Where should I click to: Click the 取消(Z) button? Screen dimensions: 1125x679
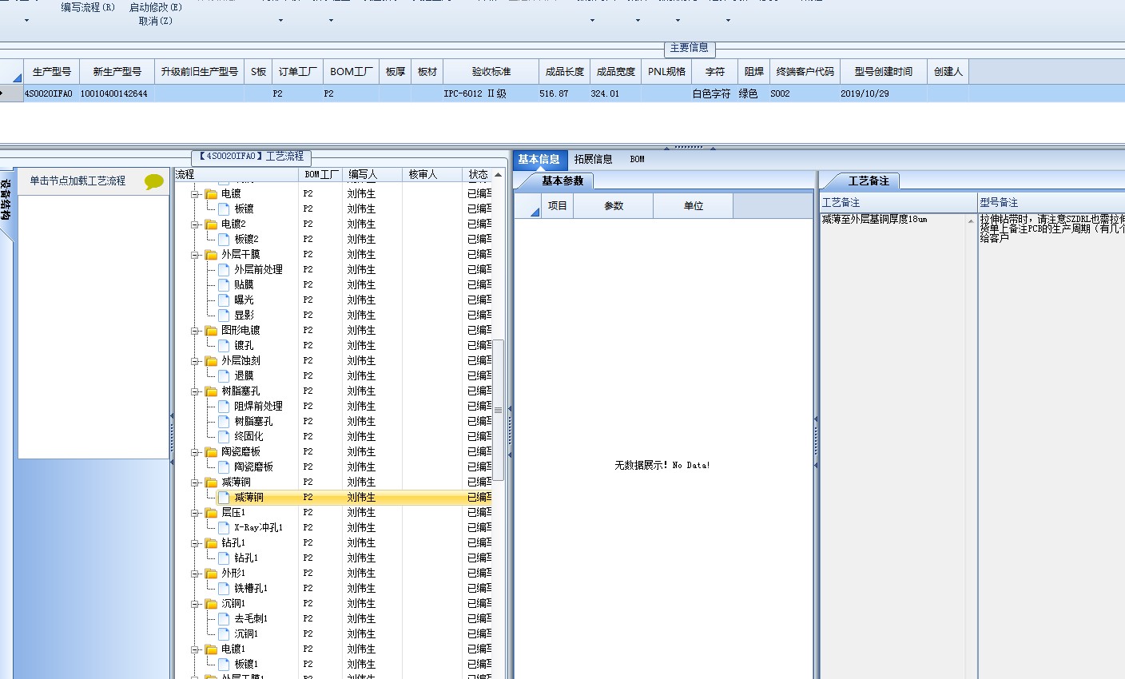[156, 21]
